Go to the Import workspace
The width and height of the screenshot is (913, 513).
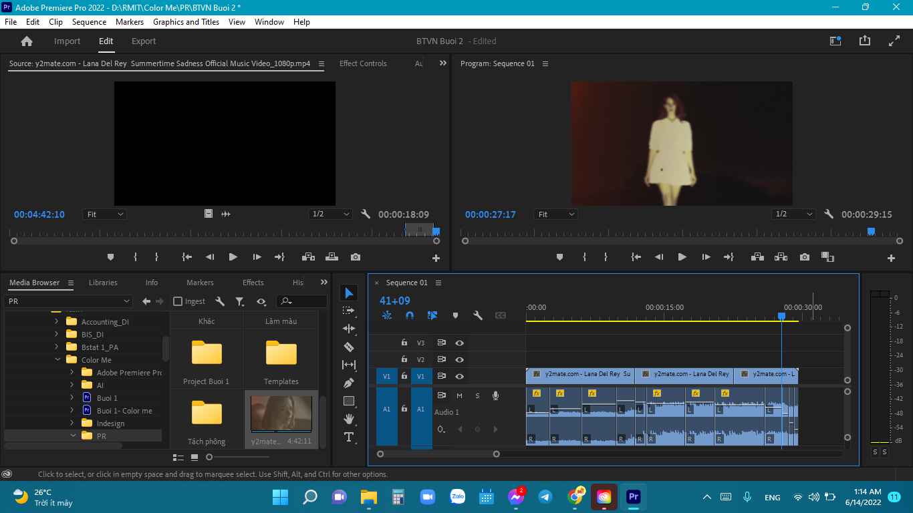[67, 41]
